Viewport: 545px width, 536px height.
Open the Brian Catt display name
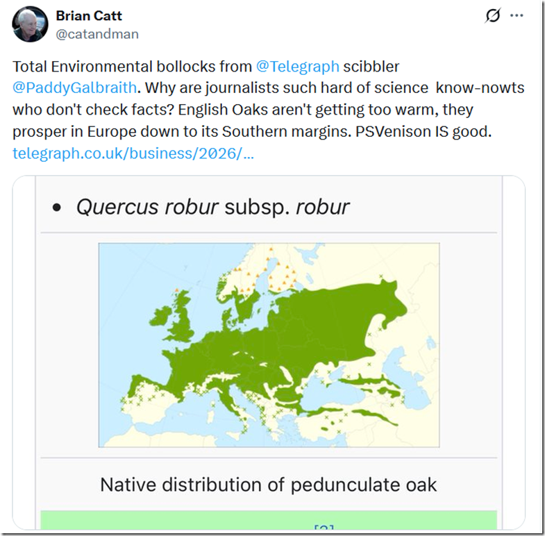[x=89, y=16]
